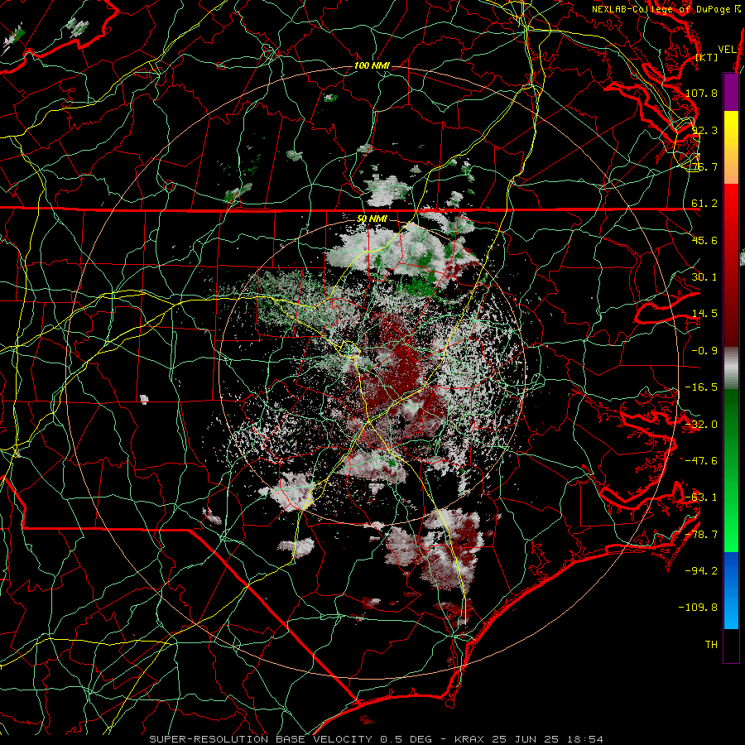Click the 18:54 timestamp in caption

point(587,739)
